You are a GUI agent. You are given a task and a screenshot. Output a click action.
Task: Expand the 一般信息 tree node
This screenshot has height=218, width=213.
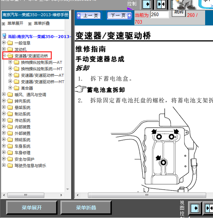click(4, 43)
